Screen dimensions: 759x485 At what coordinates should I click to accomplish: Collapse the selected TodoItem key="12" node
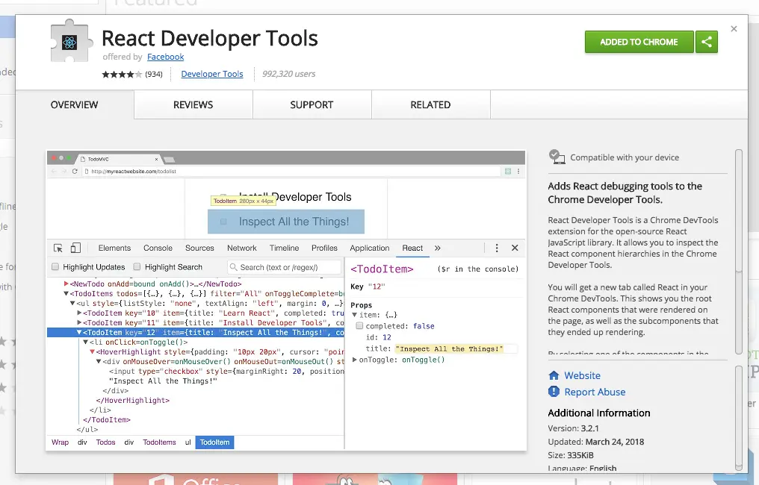pos(79,332)
